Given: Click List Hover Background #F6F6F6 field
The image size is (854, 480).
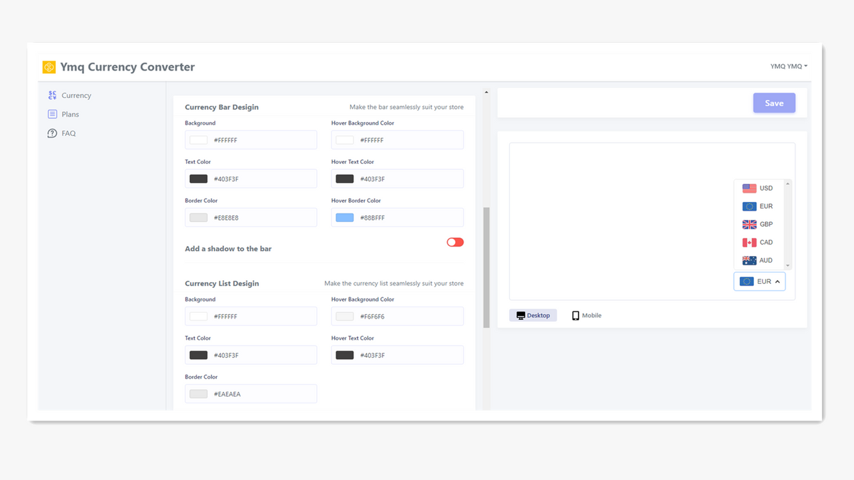Looking at the screenshot, I should coord(398,317).
